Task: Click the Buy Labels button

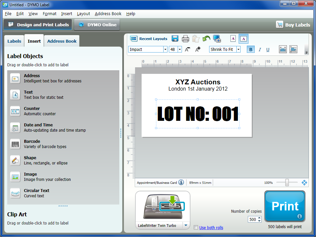Action: point(293,25)
